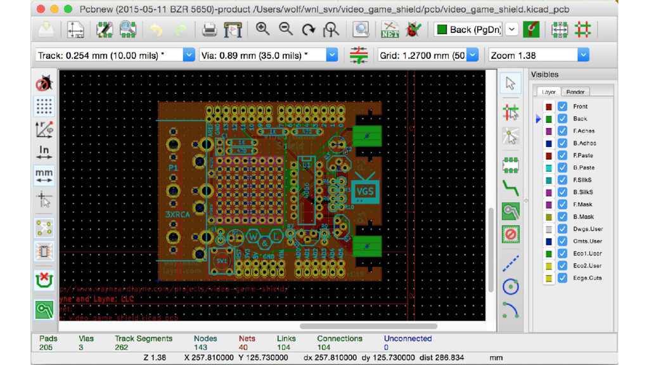Uncheck the B.Adhes layer checkbox

pos(562,143)
